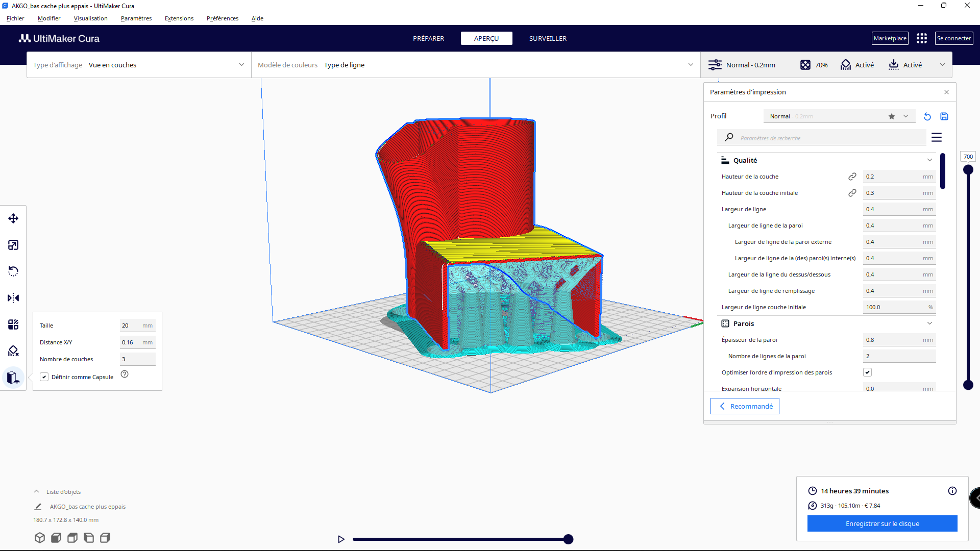Select the Support Blocker tool
The width and height of the screenshot is (980, 551).
coord(13,351)
